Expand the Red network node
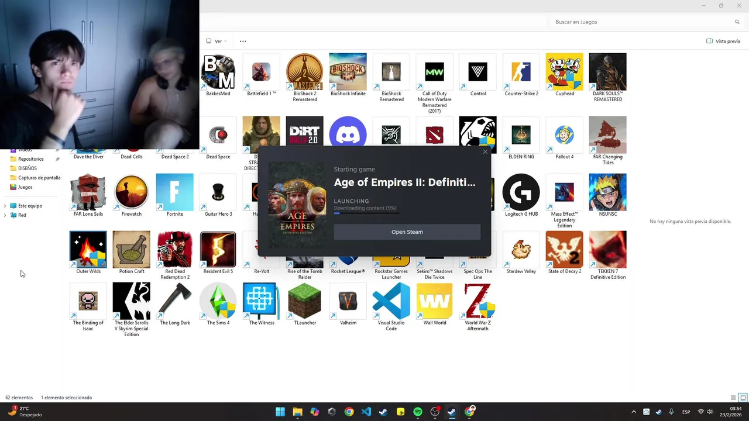The width and height of the screenshot is (749, 421). coord(5,215)
